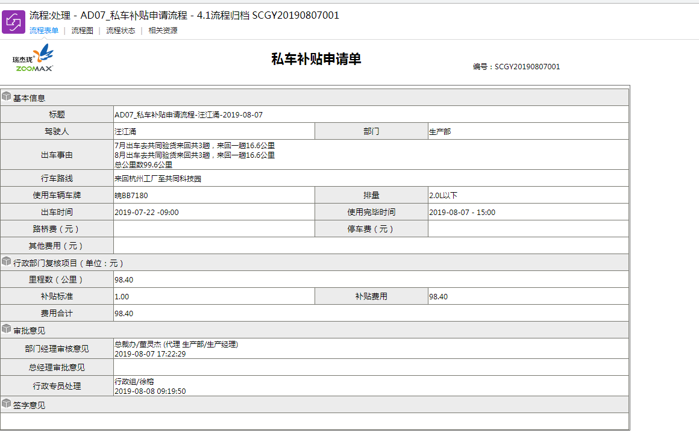The height and width of the screenshot is (433, 699).
Task: Click the ZOOMAX company logo
Action: [x=34, y=58]
